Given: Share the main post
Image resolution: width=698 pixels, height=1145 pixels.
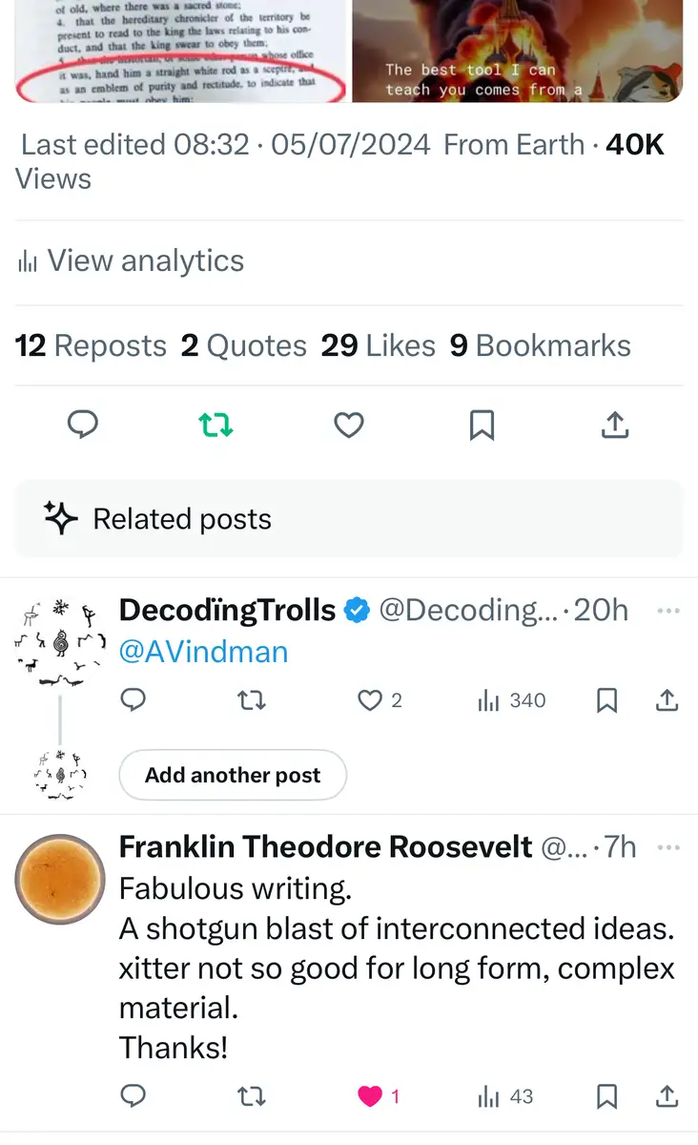Looking at the screenshot, I should click(616, 425).
